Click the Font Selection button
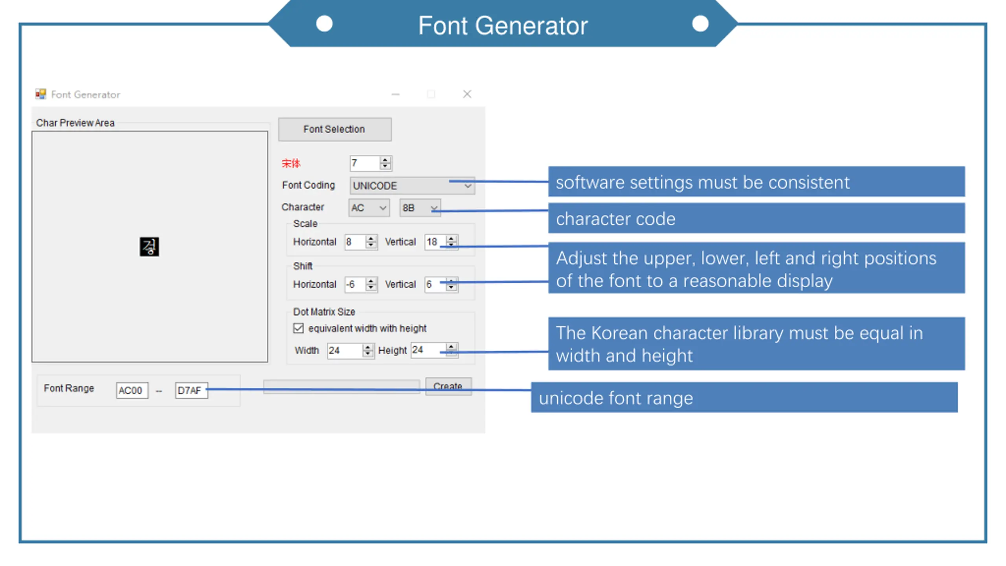Image resolution: width=1006 pixels, height=566 pixels. 334,129
